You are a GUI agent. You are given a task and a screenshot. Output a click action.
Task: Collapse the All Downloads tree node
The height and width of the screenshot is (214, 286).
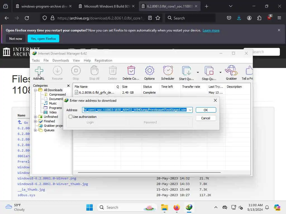(35, 90)
